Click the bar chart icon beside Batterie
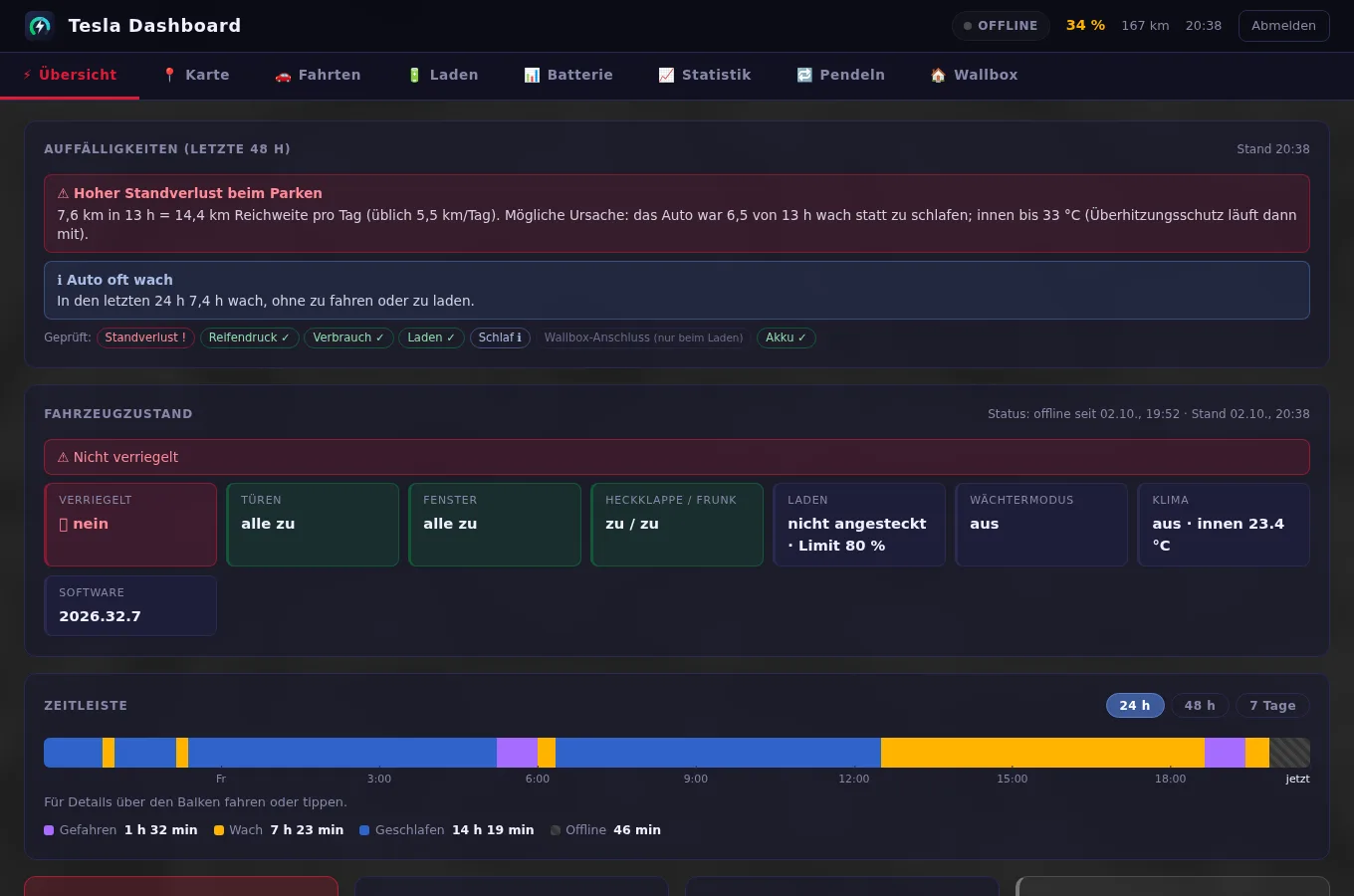This screenshot has width=1354, height=896. [x=532, y=75]
